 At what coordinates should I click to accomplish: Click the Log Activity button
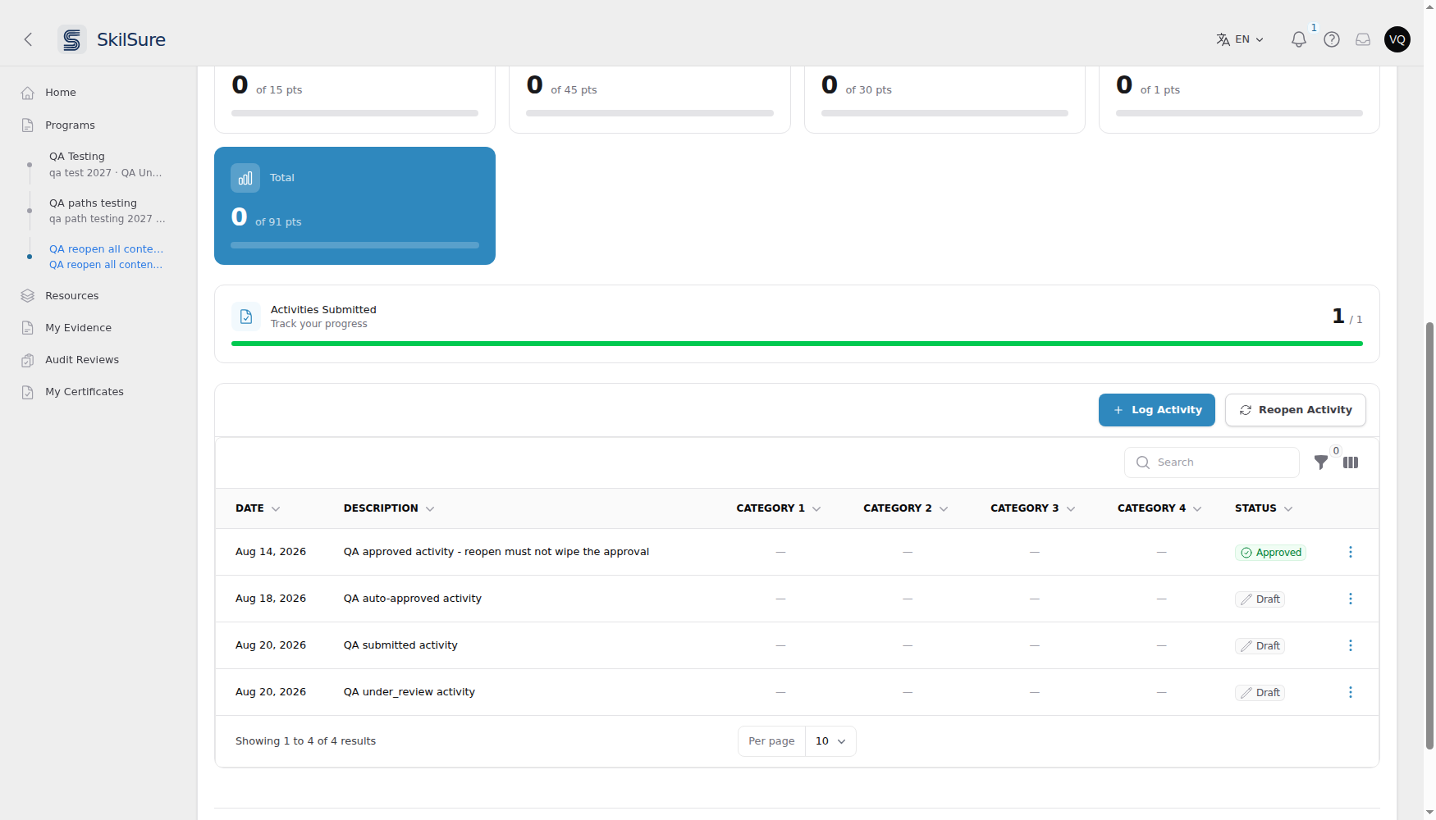pos(1157,410)
